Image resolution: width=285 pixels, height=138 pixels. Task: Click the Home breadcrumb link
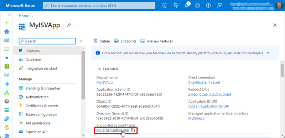coord(24,16)
